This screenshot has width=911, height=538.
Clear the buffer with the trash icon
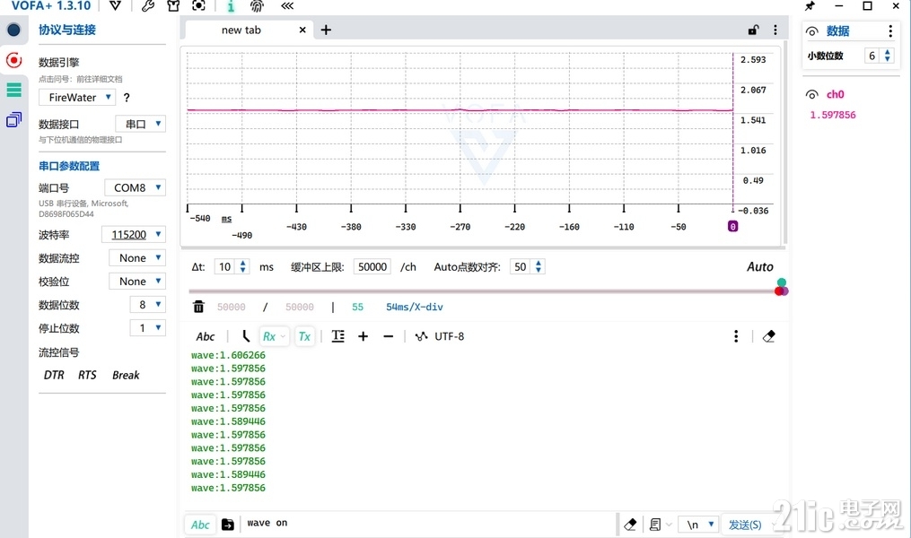pyautogui.click(x=198, y=307)
